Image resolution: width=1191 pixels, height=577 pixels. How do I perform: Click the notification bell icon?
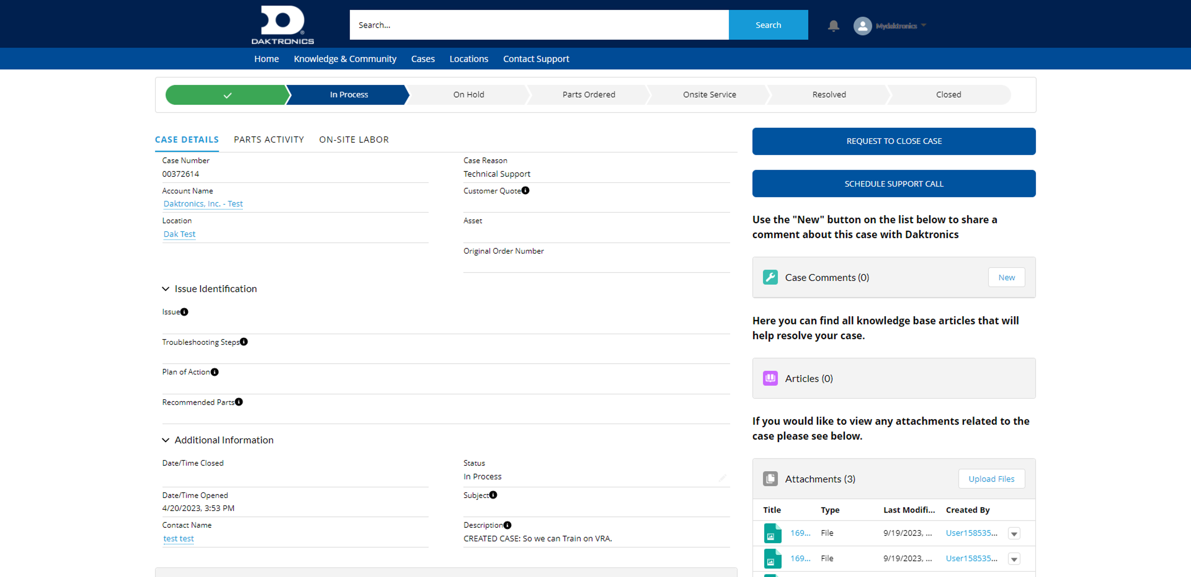pos(833,25)
